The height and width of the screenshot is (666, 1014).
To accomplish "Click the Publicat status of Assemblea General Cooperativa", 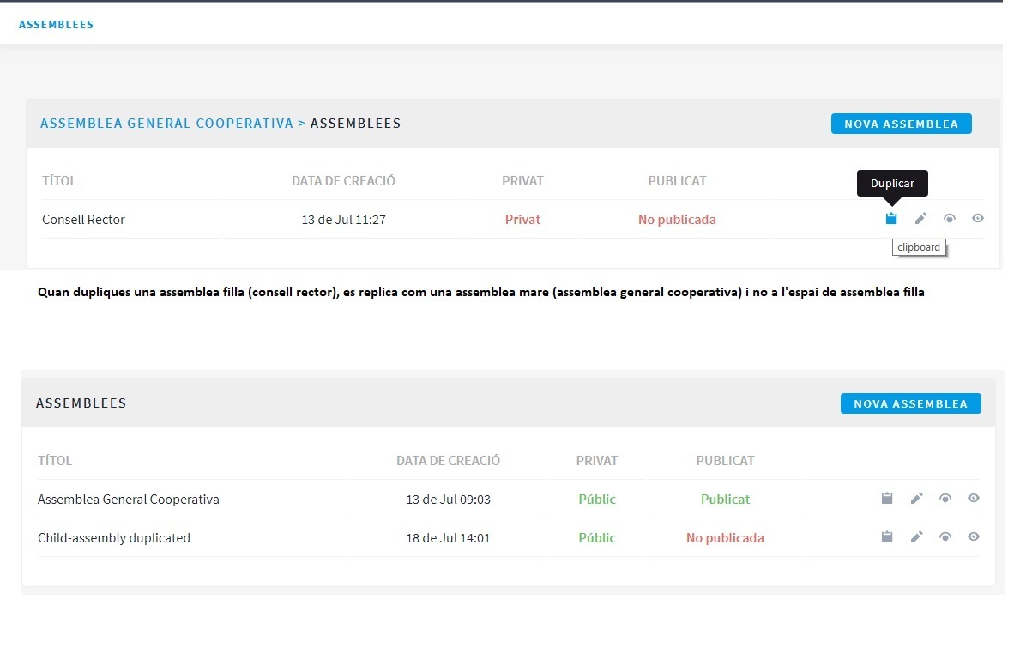I will coord(725,499).
